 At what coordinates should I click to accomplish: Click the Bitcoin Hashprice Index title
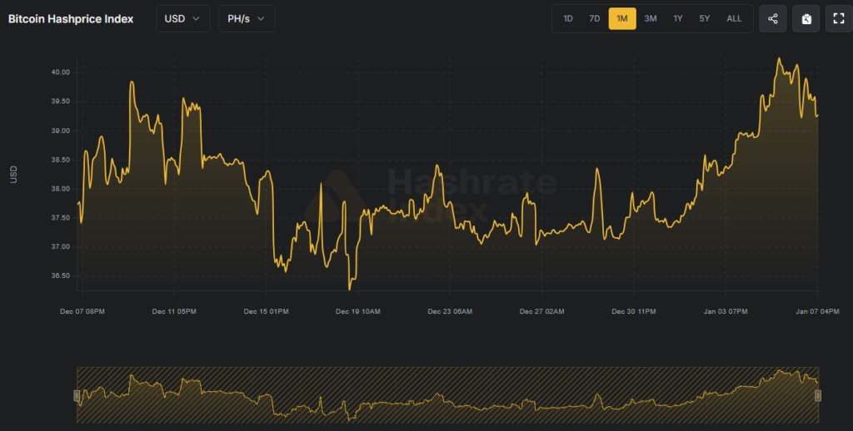point(71,18)
